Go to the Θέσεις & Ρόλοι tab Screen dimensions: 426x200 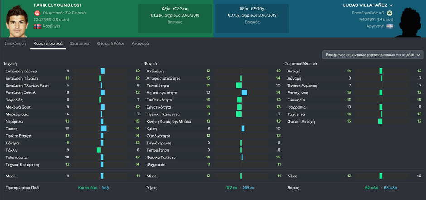point(111,43)
